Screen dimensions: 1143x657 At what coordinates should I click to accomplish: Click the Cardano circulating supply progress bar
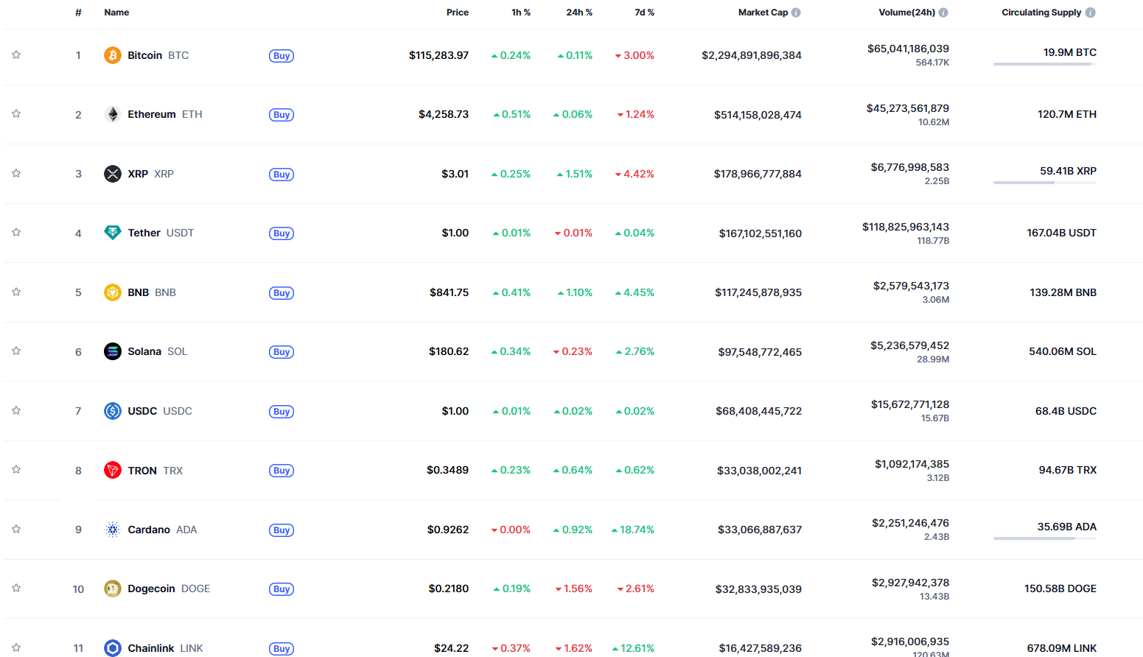(x=1045, y=538)
